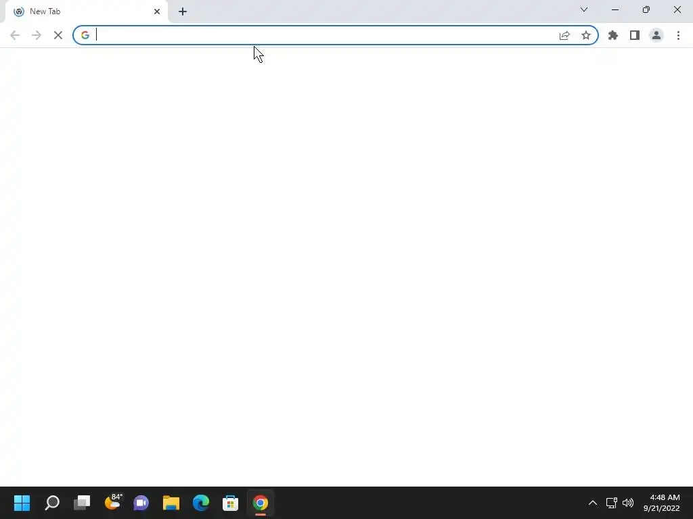Open the Extensions puzzle icon

pyautogui.click(x=613, y=35)
